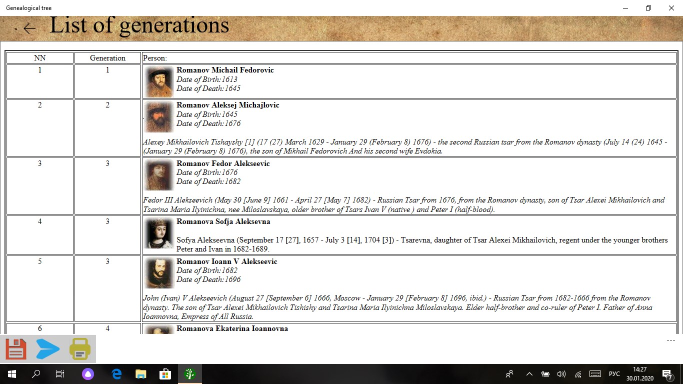Select the name Romanov Michail Fedorovic

tap(225, 70)
